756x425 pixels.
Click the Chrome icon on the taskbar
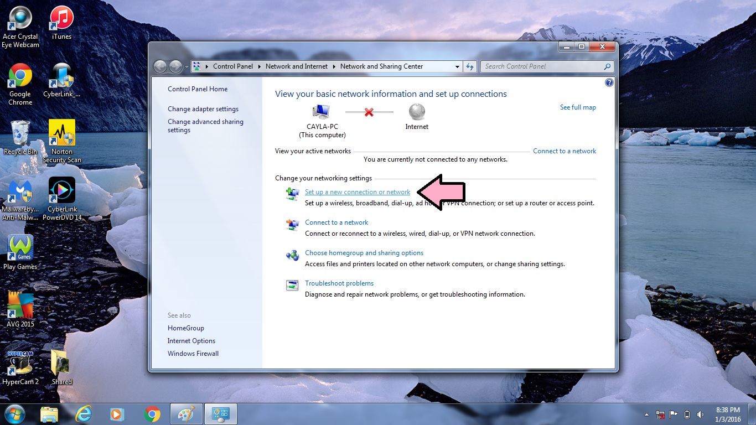pyautogui.click(x=152, y=413)
